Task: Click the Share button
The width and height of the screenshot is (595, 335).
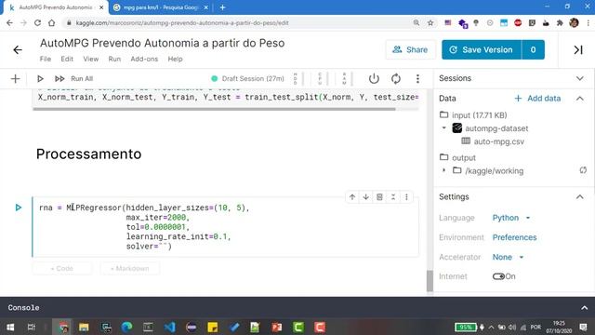Action: (x=410, y=49)
